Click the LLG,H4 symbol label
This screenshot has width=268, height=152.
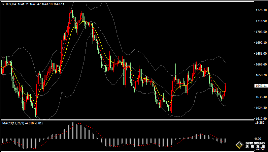[x=11, y=4]
